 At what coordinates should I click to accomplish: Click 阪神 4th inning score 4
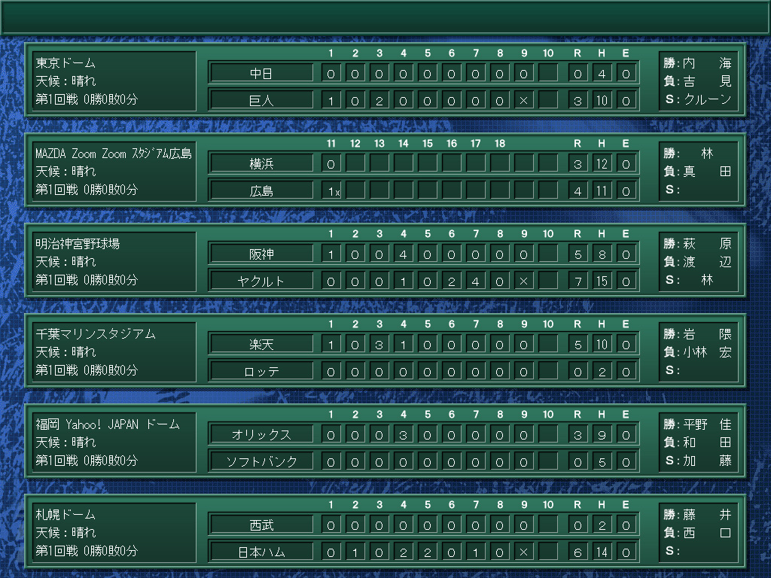click(x=404, y=254)
